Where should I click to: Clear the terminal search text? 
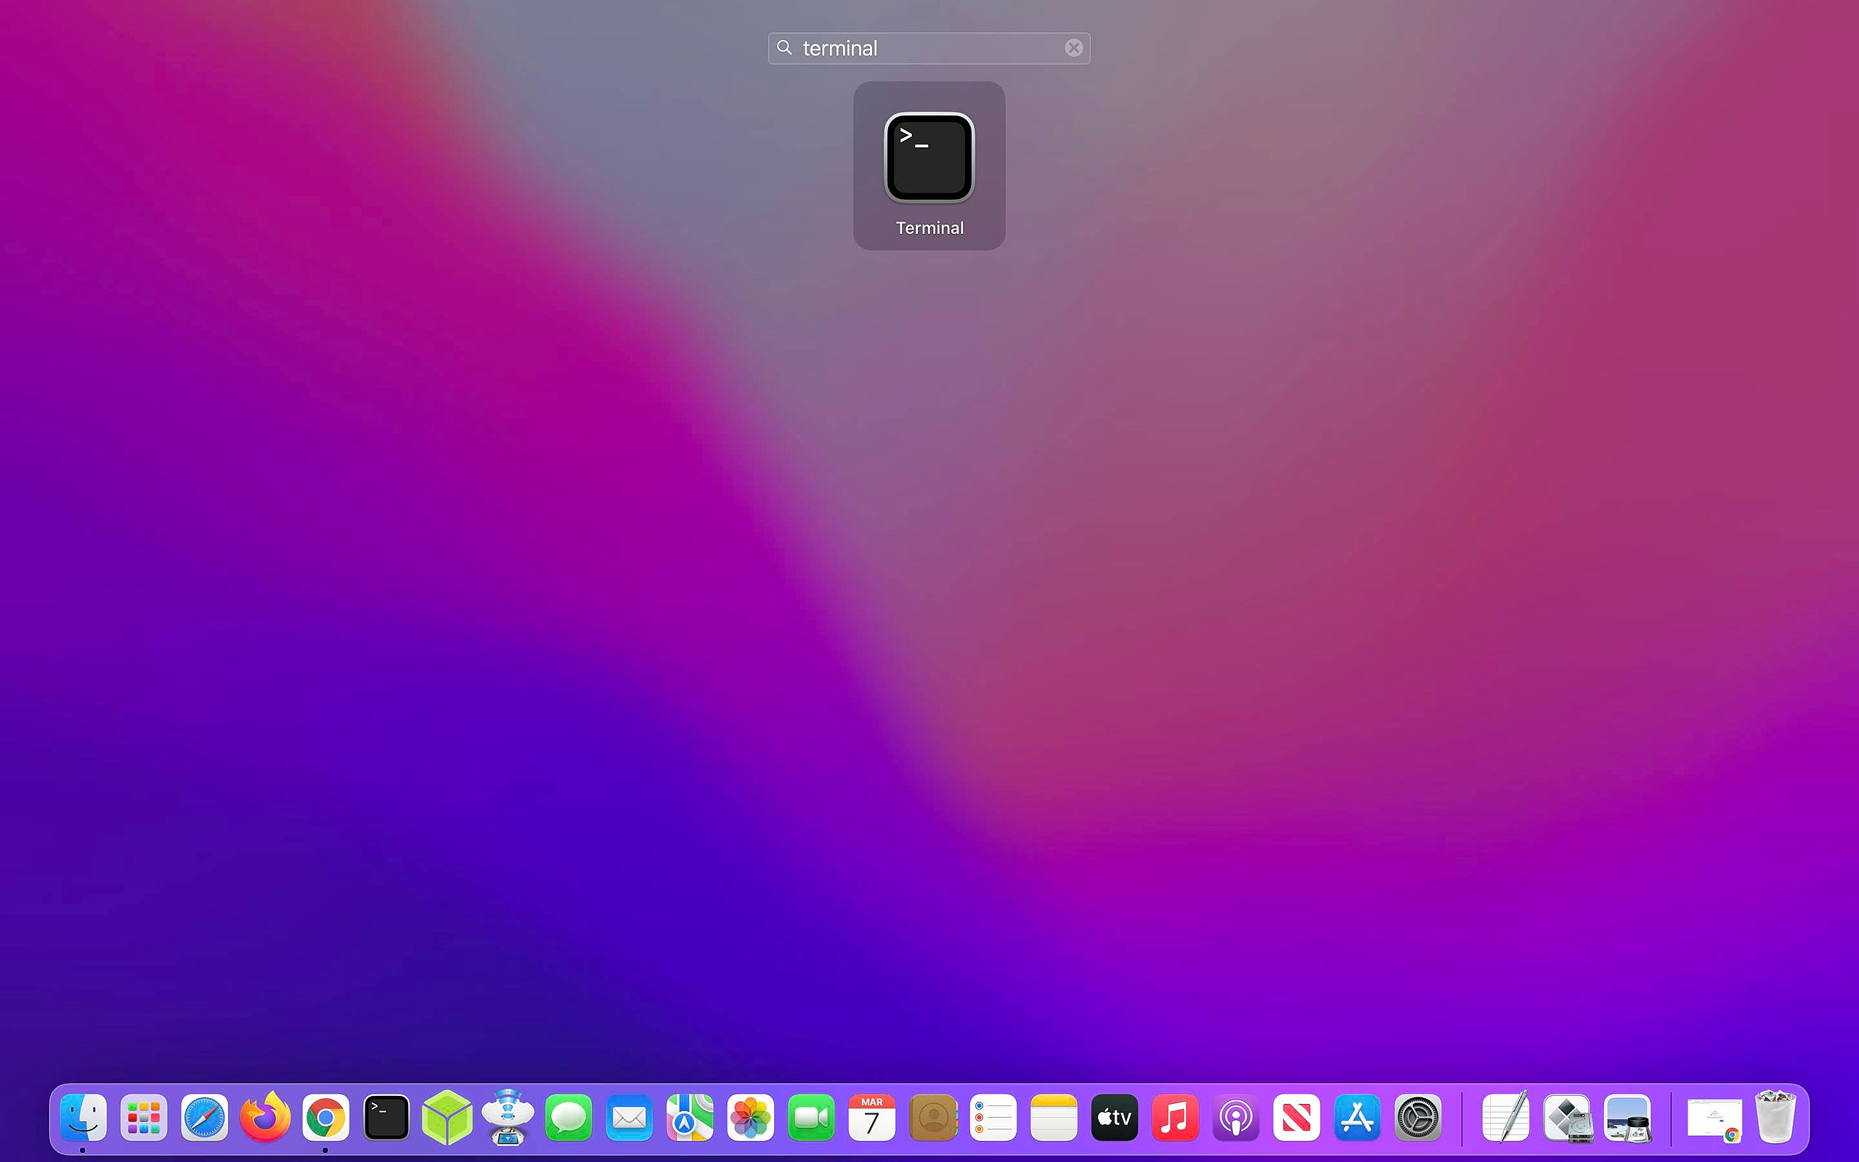coord(1073,48)
